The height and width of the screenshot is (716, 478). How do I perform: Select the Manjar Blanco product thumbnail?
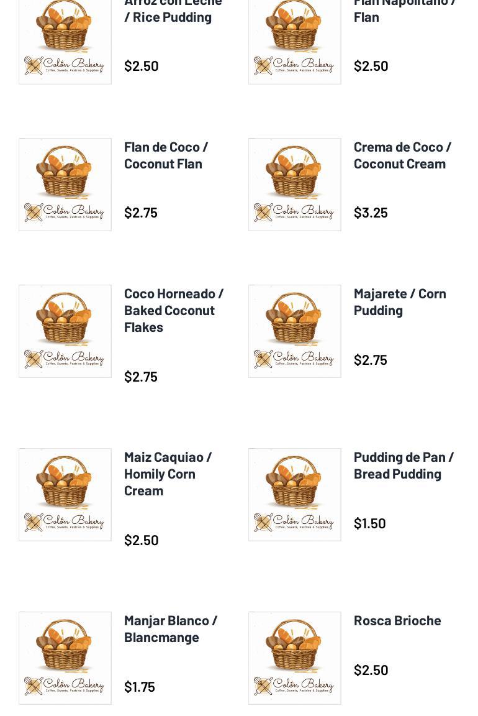(65, 658)
